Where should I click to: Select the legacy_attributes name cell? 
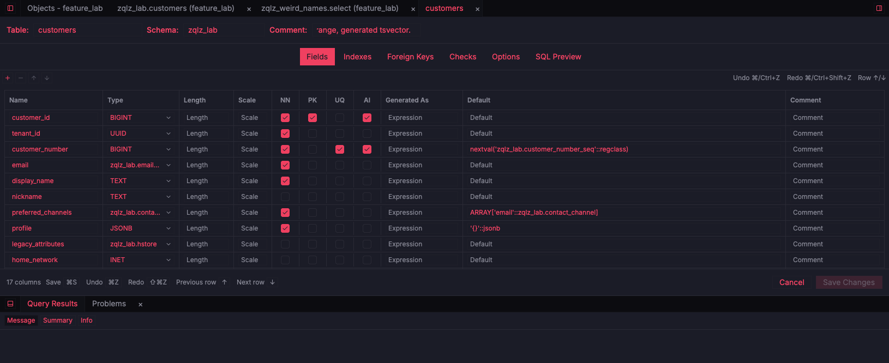[53, 244]
